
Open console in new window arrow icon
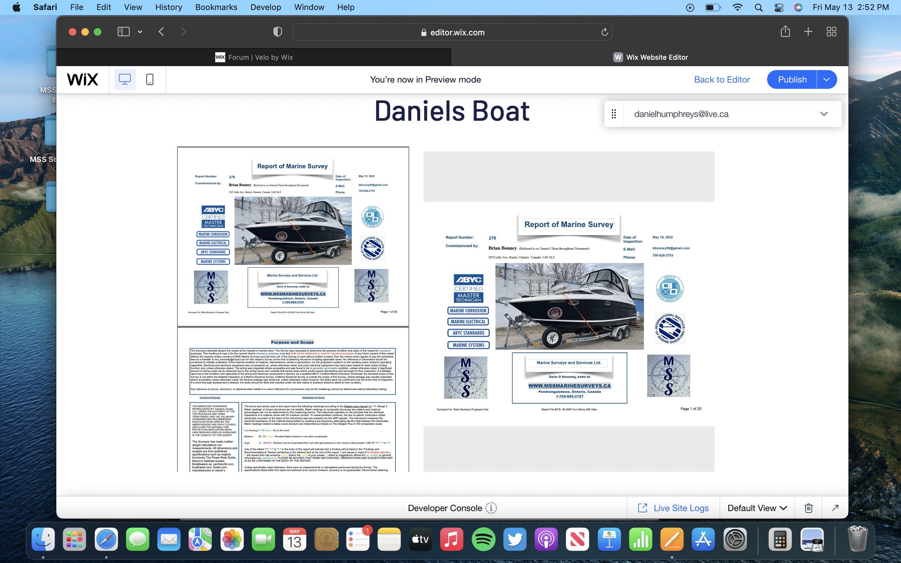(x=835, y=508)
